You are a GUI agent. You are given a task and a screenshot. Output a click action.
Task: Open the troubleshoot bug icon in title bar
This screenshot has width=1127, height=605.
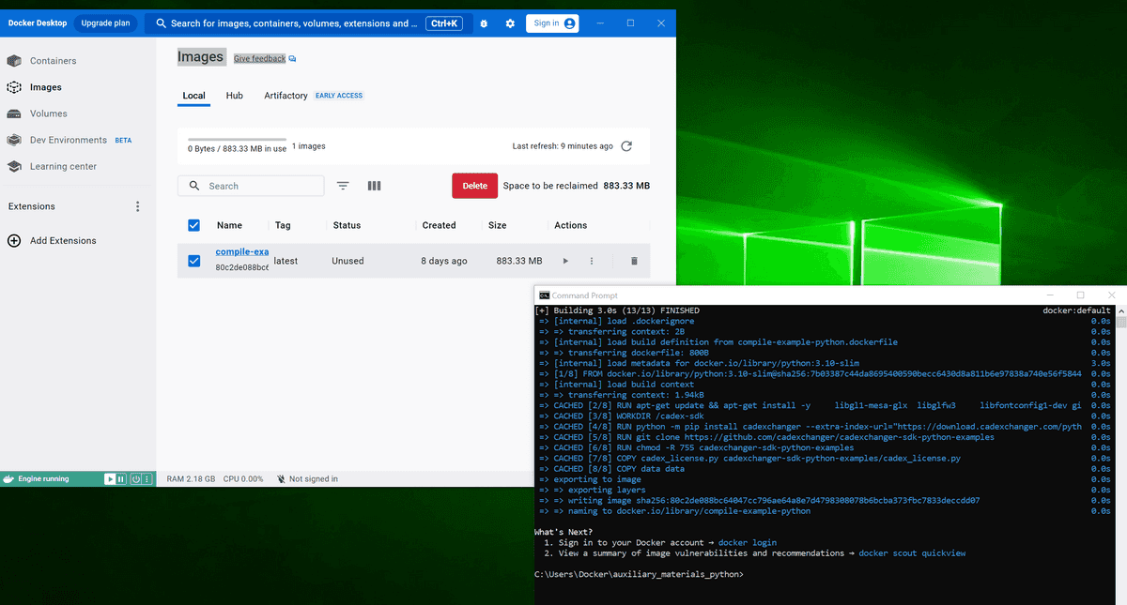[x=484, y=23]
